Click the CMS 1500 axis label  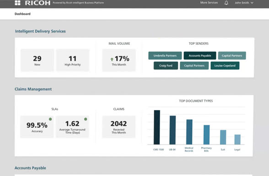[158, 149]
